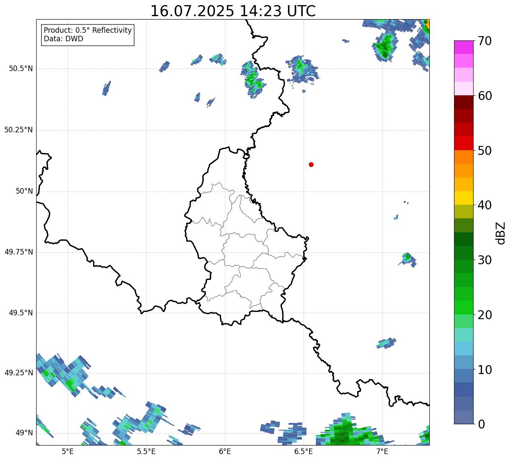Screen dimensions: 511x460
Task: Click the red station marker dot
Action: pyautogui.click(x=311, y=164)
